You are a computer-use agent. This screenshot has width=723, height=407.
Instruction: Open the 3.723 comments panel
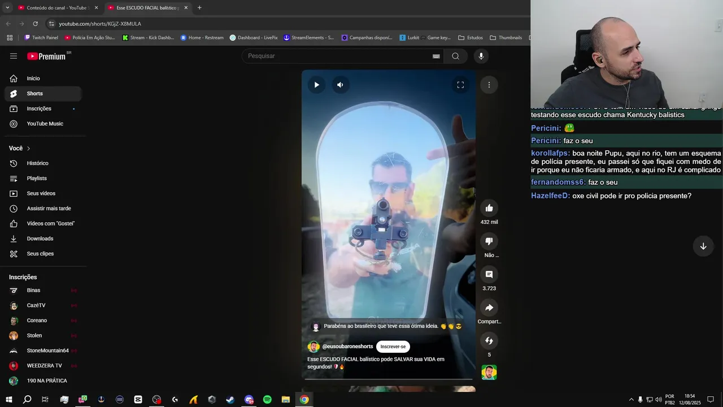(489, 275)
